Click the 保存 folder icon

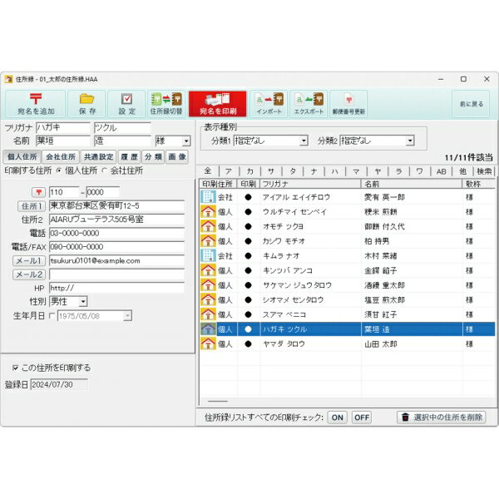tap(86, 99)
